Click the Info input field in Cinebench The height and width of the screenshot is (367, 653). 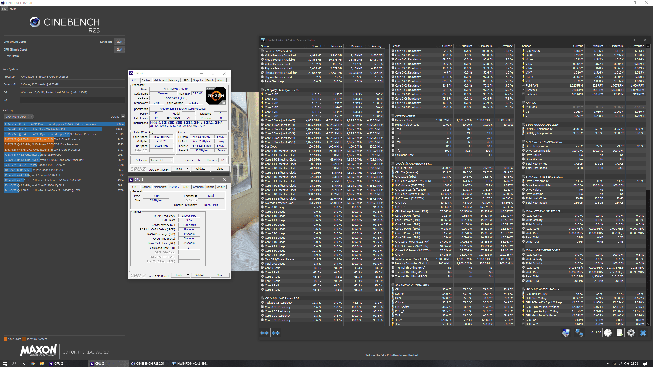click(72, 100)
